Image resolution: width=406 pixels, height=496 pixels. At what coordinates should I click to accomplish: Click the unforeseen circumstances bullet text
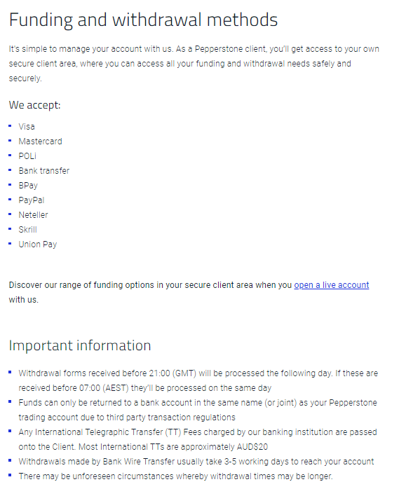point(175,476)
